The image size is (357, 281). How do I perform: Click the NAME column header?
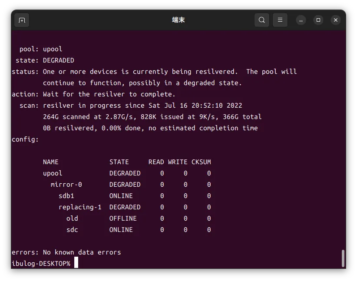[x=50, y=162]
